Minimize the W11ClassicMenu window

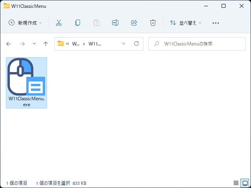(206, 6)
